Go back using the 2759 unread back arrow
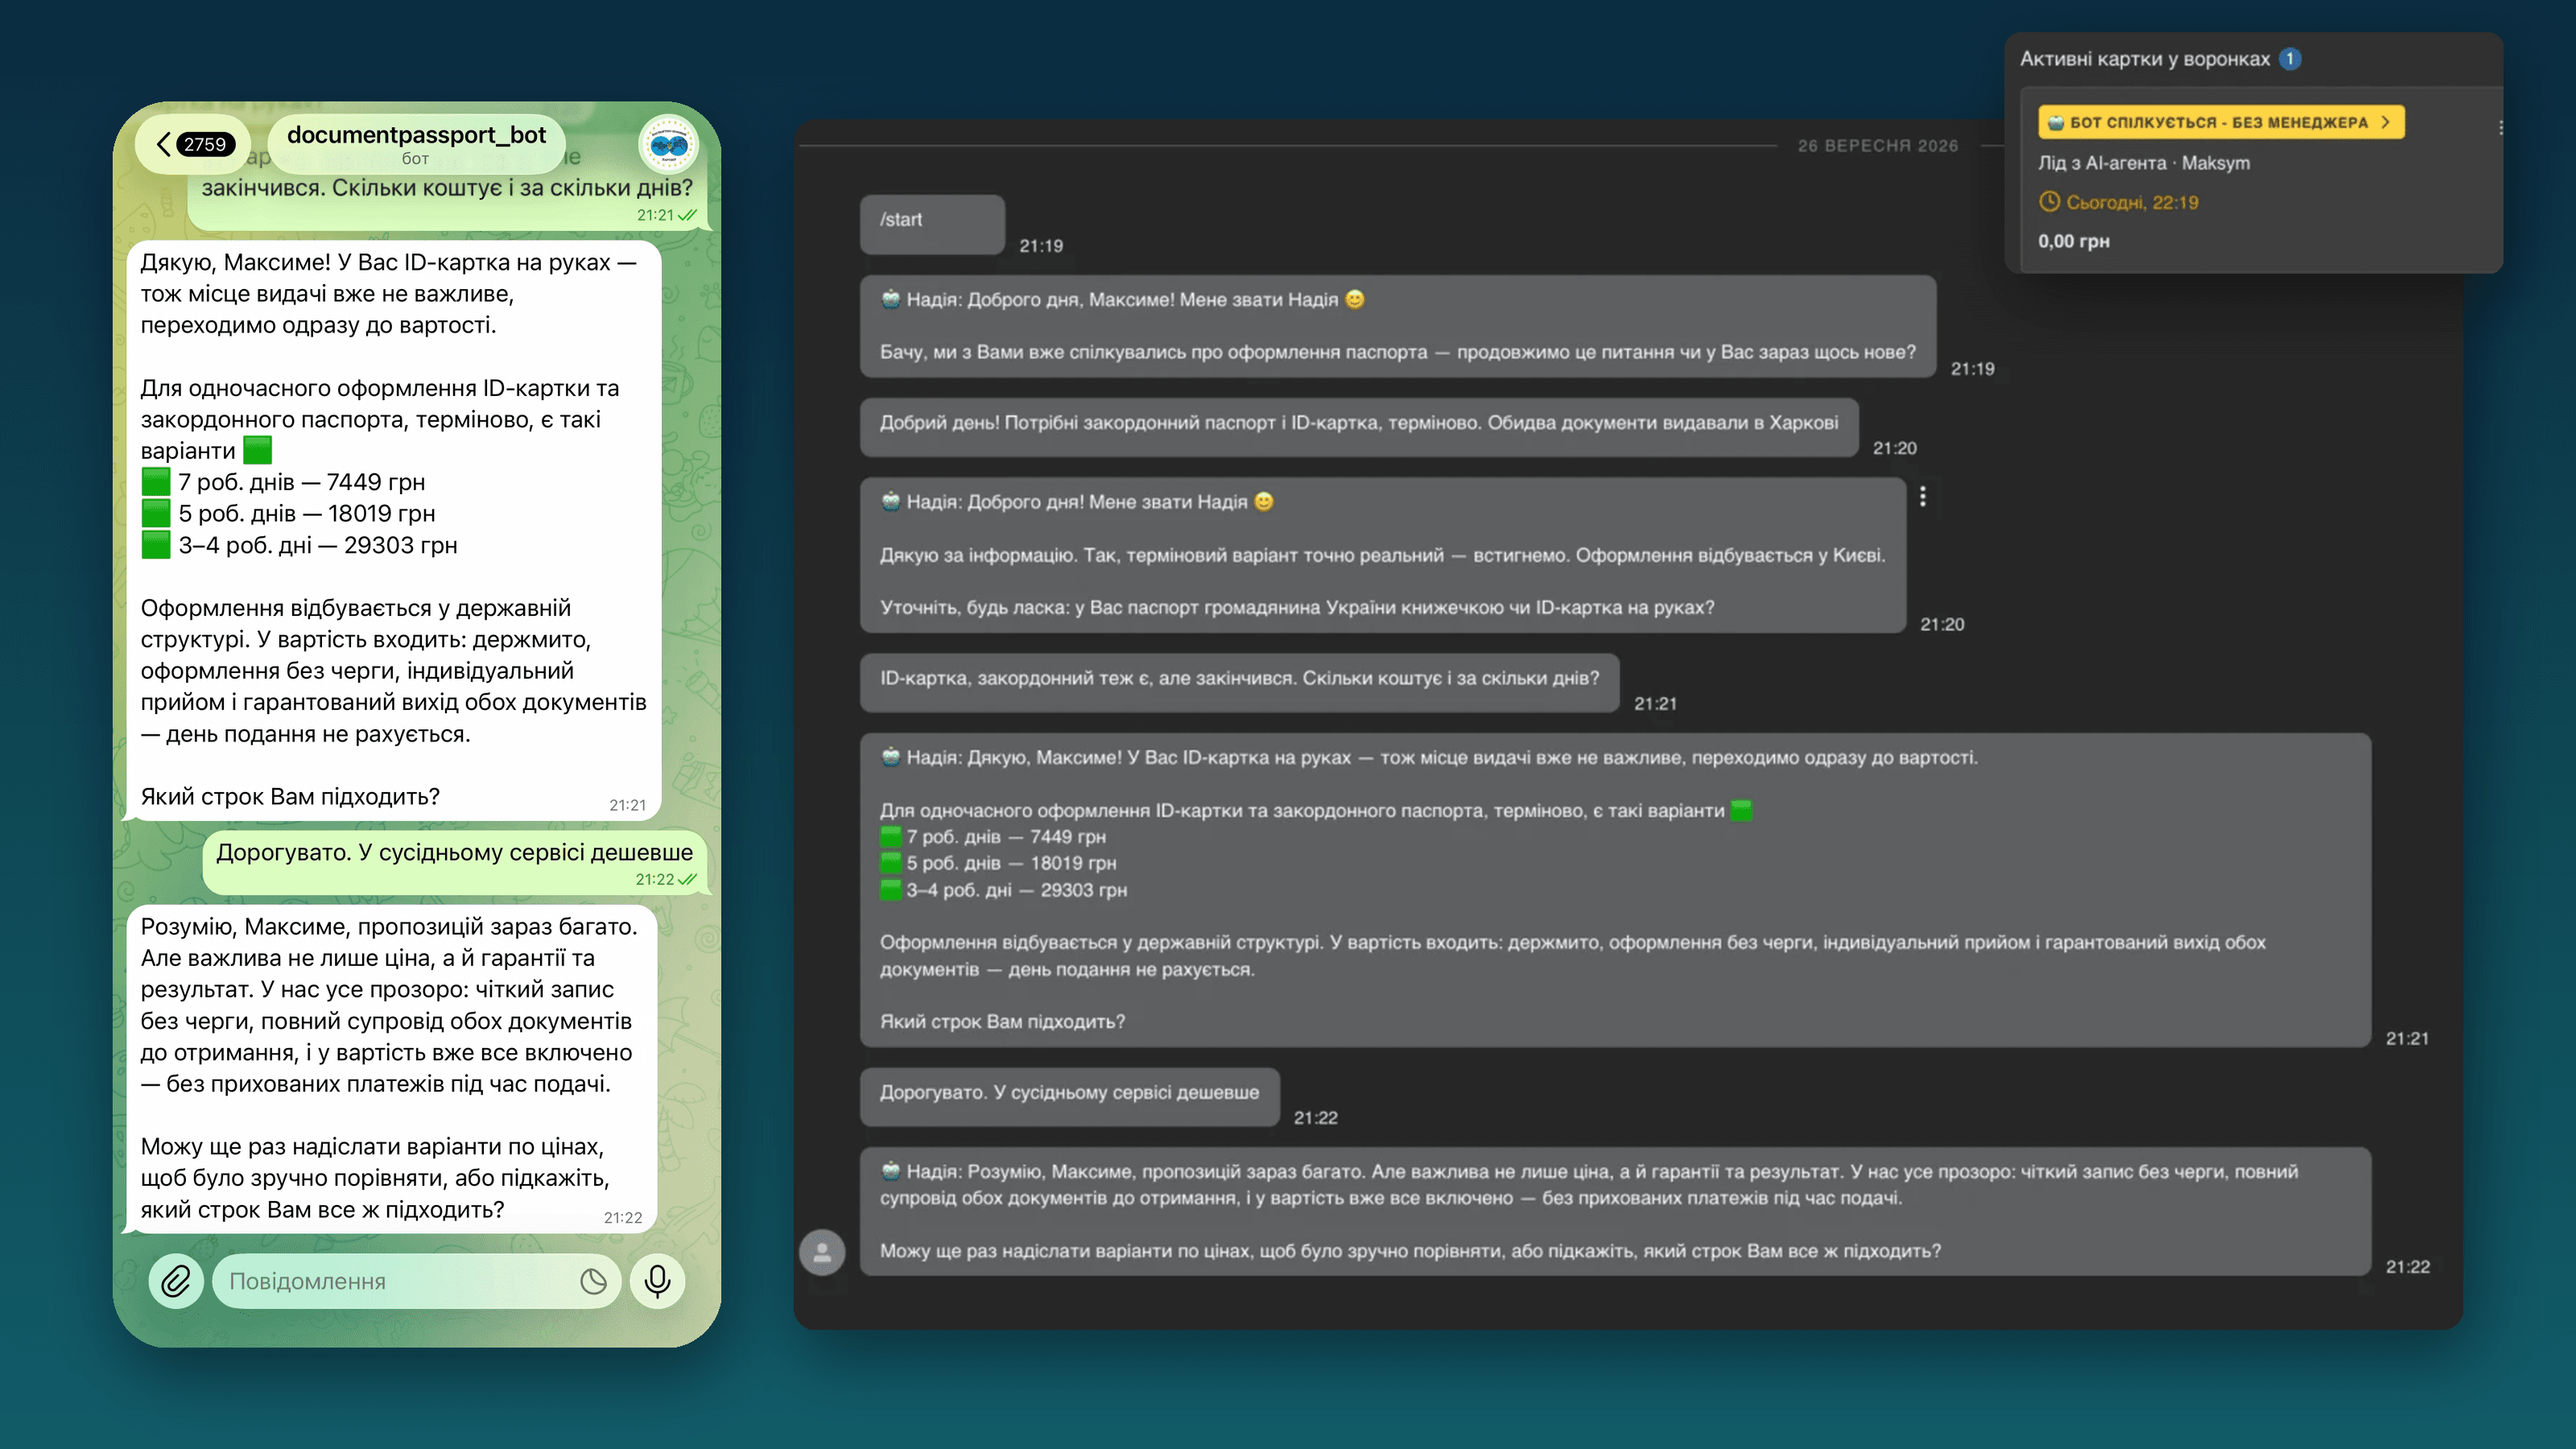Screen dimensions: 2576x1449 (194, 144)
